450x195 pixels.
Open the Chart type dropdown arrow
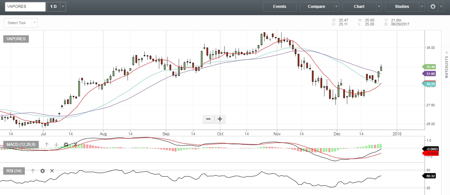click(379, 7)
